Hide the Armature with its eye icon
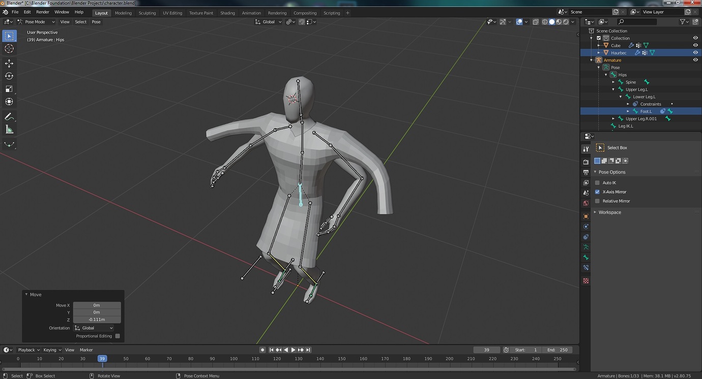 click(695, 60)
